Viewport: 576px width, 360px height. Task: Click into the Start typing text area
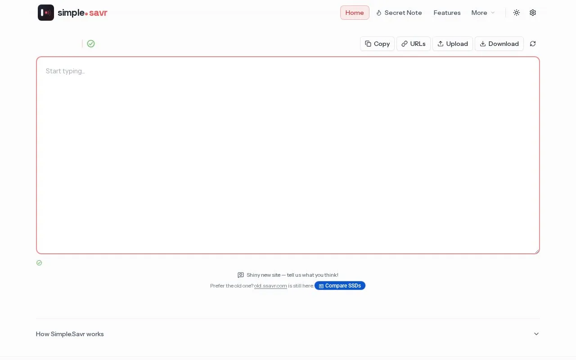[x=288, y=155]
